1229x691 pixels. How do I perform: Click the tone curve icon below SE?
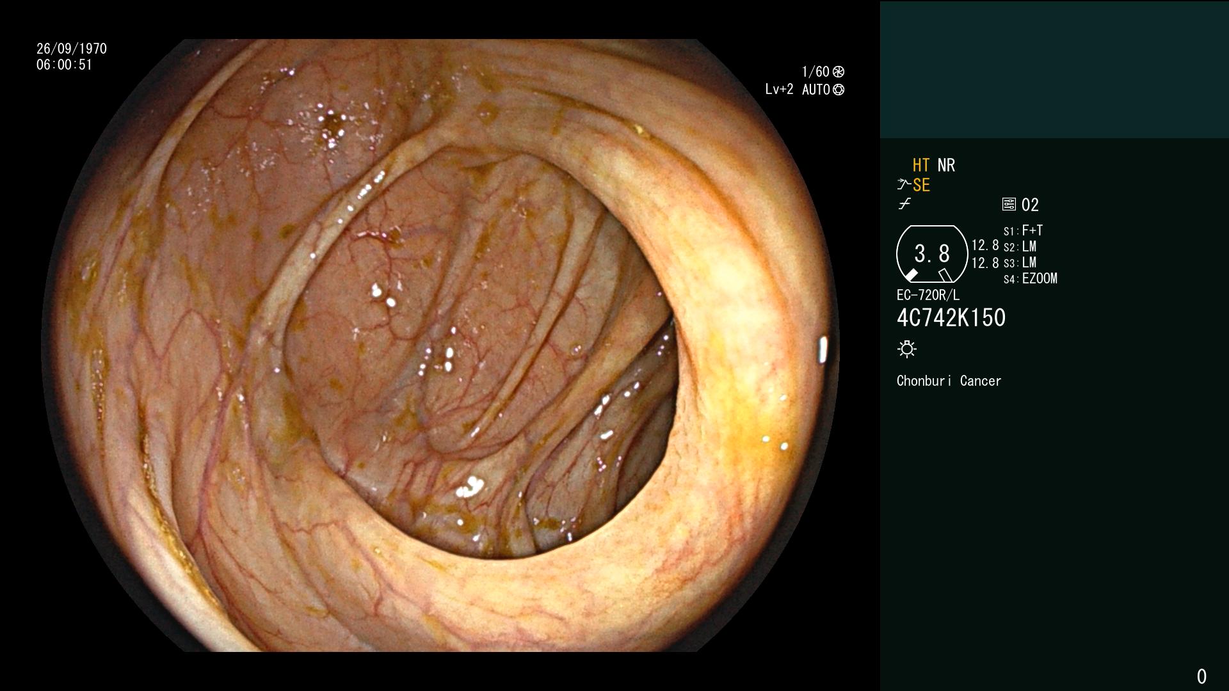904,204
